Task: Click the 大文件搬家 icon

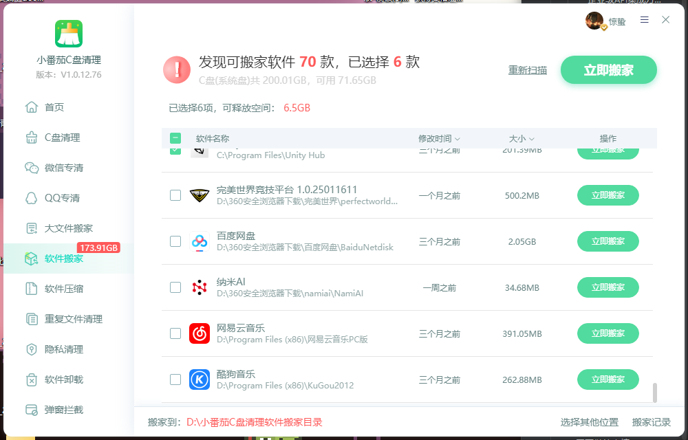Action: 32,228
